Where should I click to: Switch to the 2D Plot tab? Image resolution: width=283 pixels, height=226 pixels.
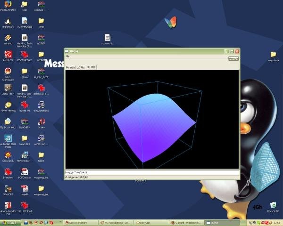click(x=81, y=67)
